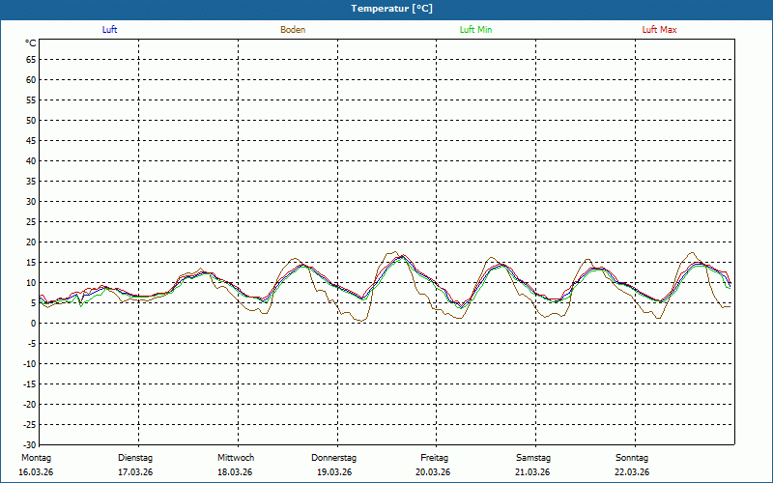This screenshot has height=483, width=773.
Task: Click the date '20.03.26'
Action: click(x=433, y=472)
